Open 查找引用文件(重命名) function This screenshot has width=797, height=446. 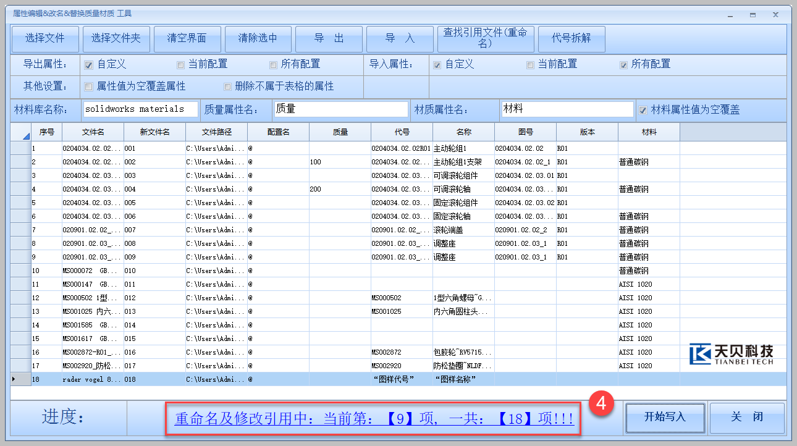click(x=485, y=38)
